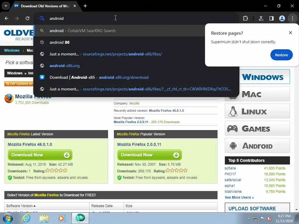The height and width of the screenshot is (224, 299).
Task: Close the Download Old Versions tab
Action: point(75,6)
